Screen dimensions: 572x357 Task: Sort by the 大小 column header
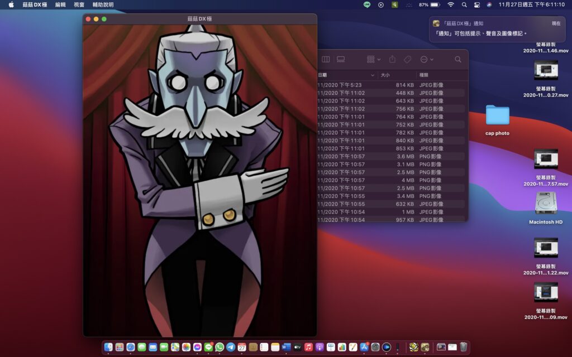coord(397,75)
